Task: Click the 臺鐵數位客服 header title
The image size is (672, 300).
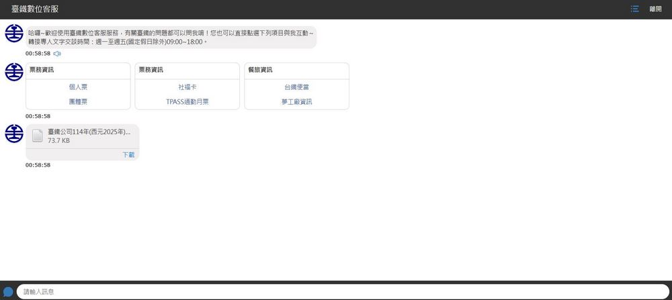Action: [x=35, y=9]
